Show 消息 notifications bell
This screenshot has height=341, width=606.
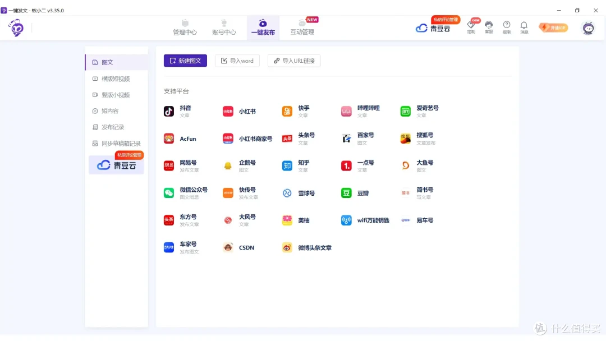click(524, 27)
